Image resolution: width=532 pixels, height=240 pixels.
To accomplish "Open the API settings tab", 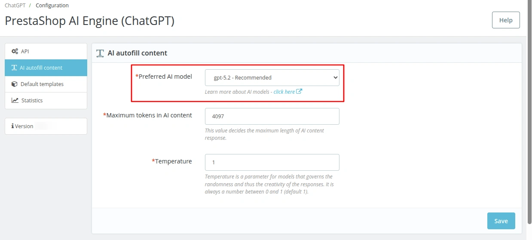I will pyautogui.click(x=46, y=51).
